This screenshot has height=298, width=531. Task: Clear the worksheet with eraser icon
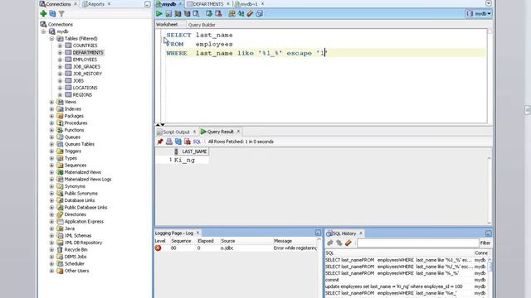[x=250, y=13]
